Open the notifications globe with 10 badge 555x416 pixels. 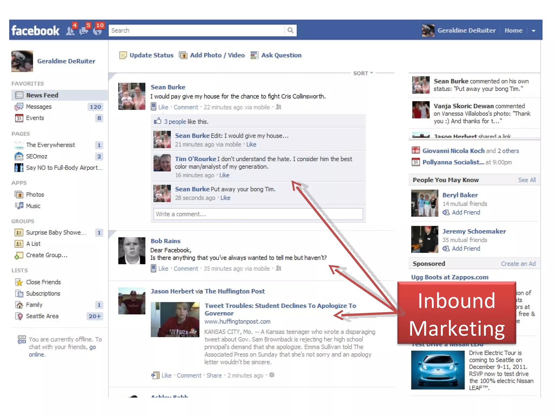tap(97, 31)
